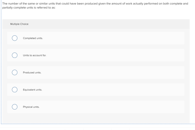Viewport: 195px width, 130px height.
Task: Mark the 'Produced units.' radio button
Action: coord(15,72)
